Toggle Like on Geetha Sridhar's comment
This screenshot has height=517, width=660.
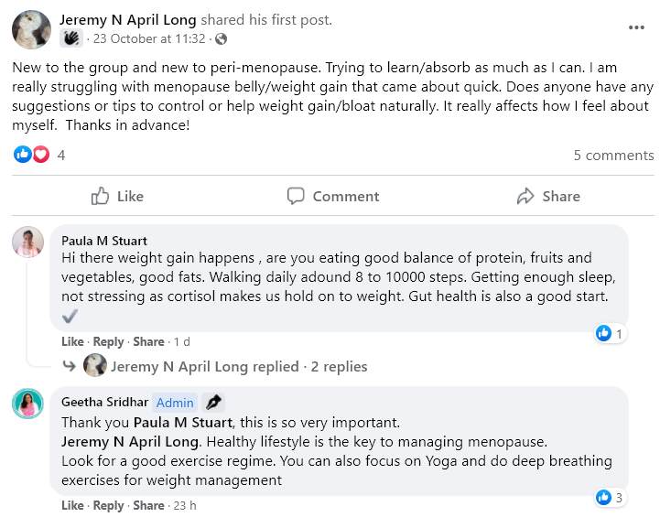pos(72,505)
